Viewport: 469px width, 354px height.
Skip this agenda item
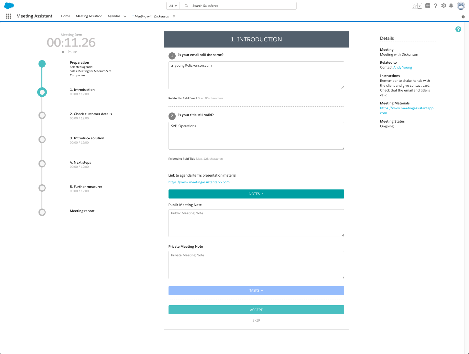pyautogui.click(x=256, y=321)
